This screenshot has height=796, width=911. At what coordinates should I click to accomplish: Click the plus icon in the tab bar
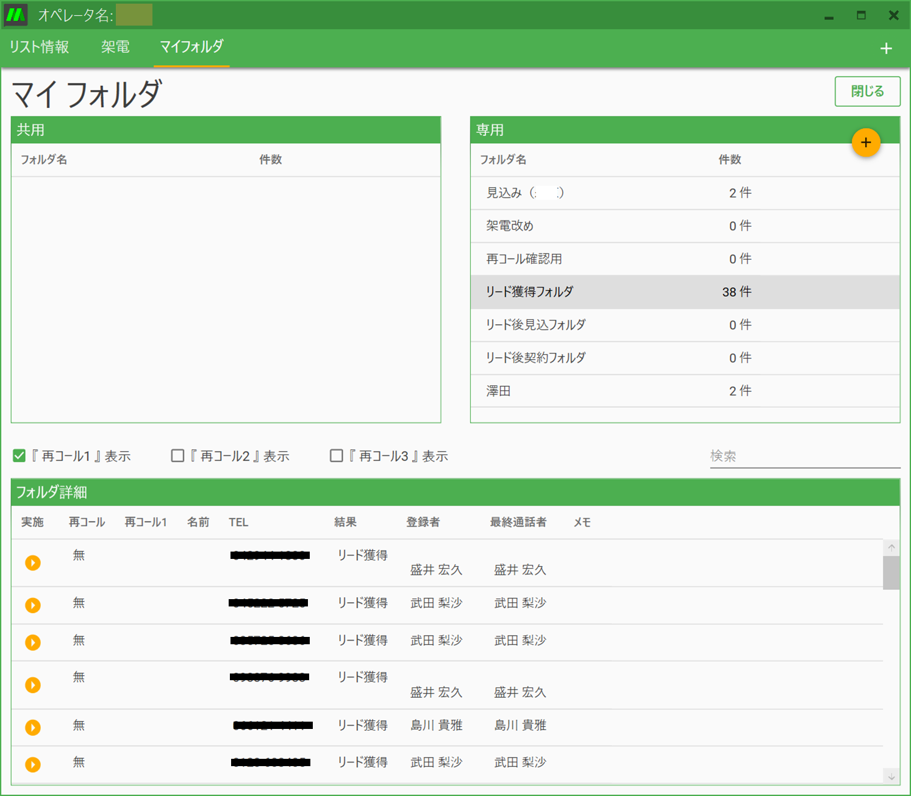click(886, 48)
